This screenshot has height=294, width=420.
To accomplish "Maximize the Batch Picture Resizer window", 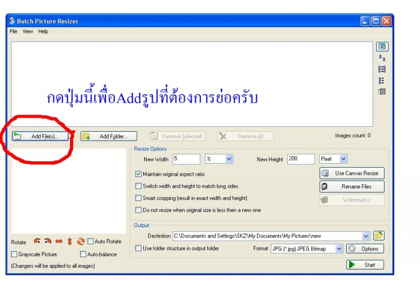I will [x=376, y=21].
